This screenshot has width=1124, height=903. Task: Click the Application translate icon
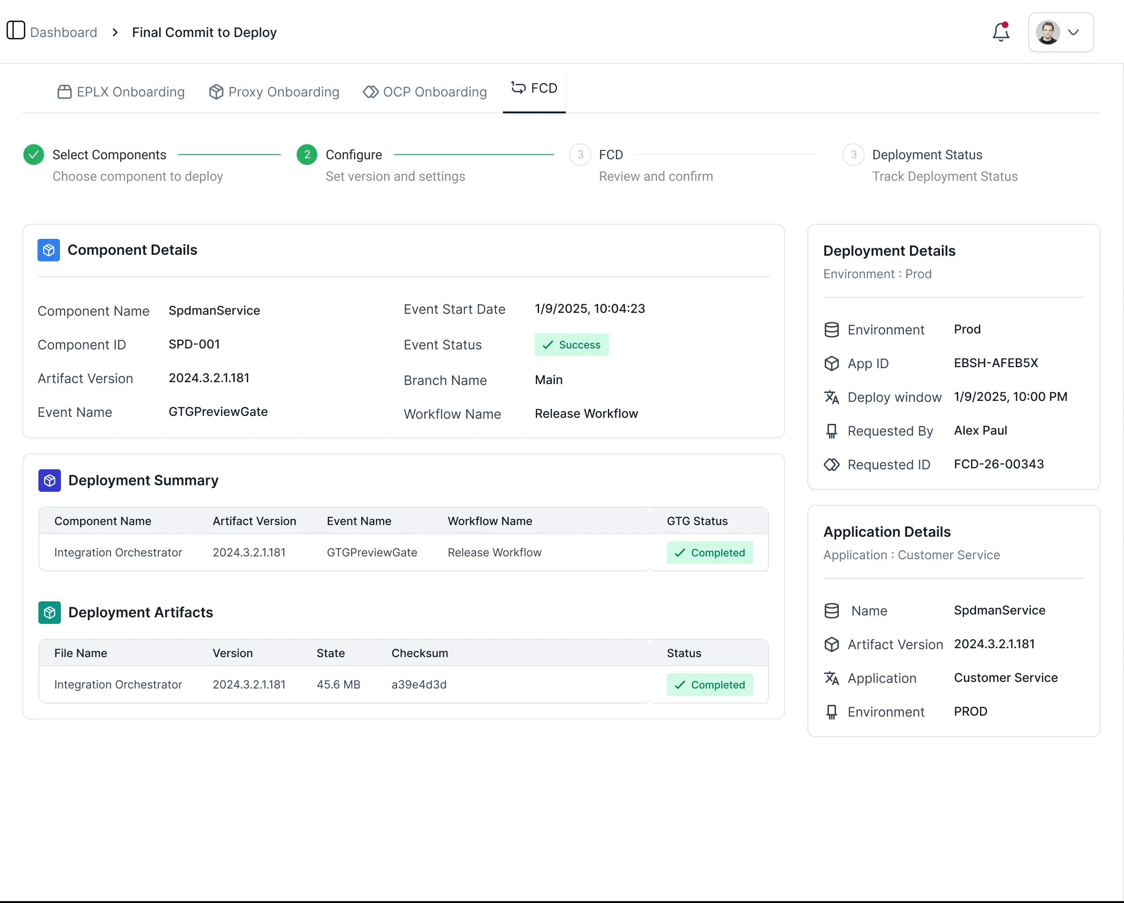(x=832, y=678)
